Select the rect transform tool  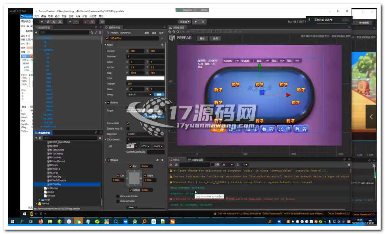(x=60, y=22)
